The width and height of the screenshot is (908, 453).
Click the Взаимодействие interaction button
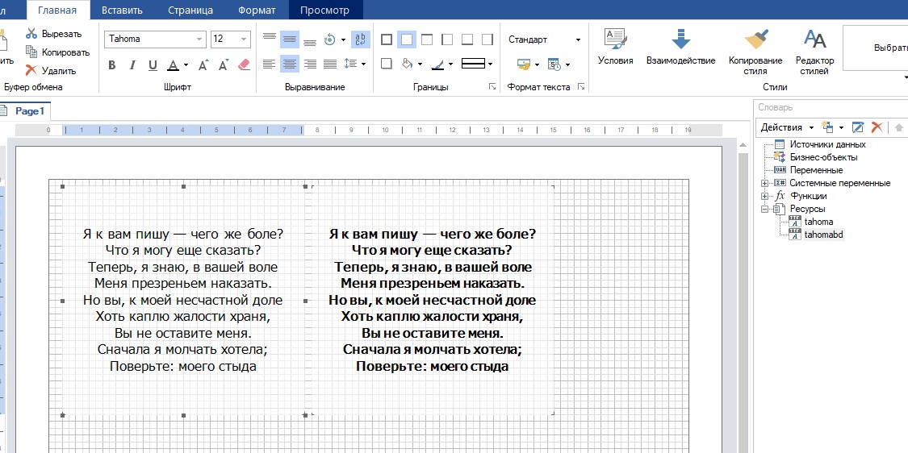click(x=681, y=46)
